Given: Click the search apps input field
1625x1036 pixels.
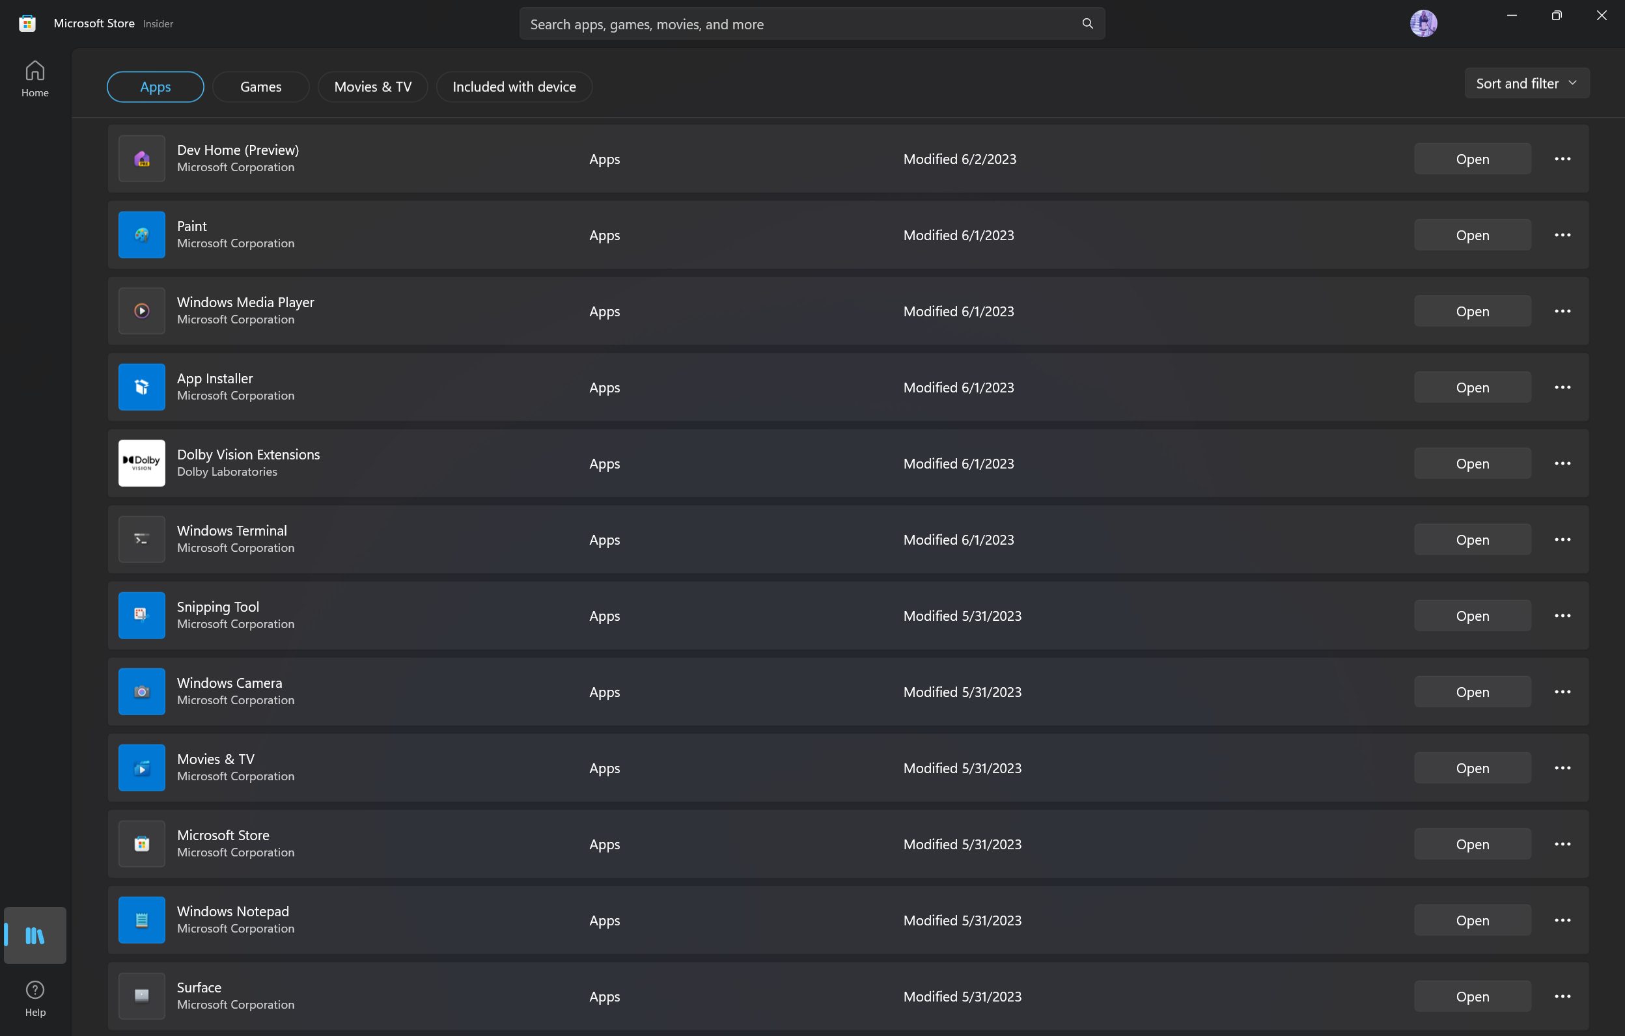Looking at the screenshot, I should (776, 23).
